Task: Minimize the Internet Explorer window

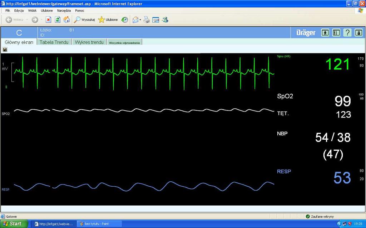Action: tap(349, 4)
